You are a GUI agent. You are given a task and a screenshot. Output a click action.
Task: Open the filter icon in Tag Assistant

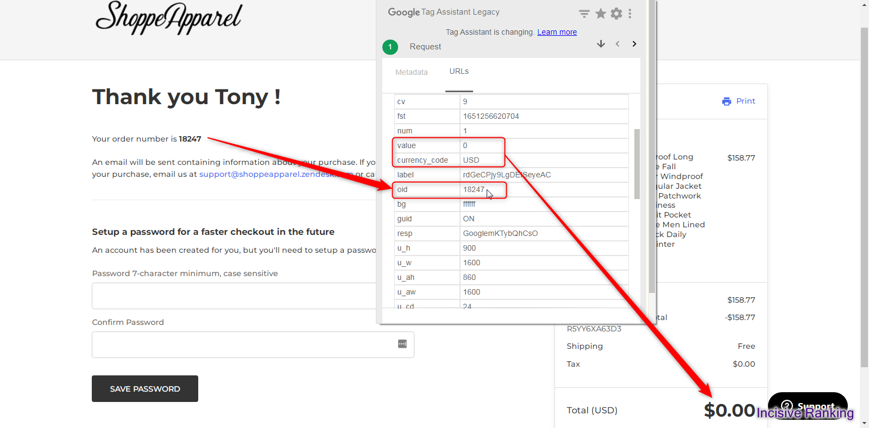click(584, 14)
